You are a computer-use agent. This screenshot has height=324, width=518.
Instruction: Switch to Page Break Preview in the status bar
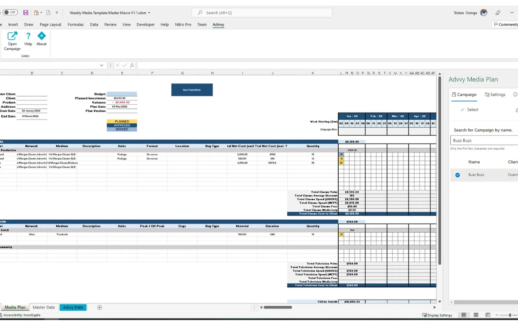pyautogui.click(x=488, y=315)
